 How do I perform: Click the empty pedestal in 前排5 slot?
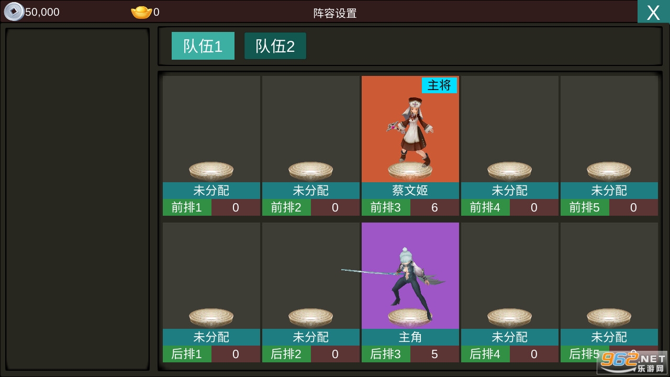pos(609,171)
